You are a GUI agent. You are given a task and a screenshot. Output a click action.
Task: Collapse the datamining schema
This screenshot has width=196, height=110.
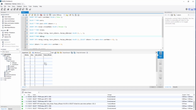[x=1, y=54]
